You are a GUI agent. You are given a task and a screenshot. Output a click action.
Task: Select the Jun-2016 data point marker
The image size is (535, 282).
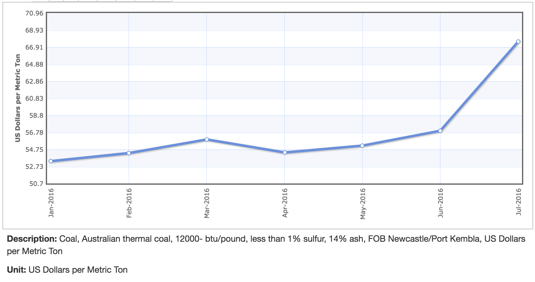coord(440,131)
